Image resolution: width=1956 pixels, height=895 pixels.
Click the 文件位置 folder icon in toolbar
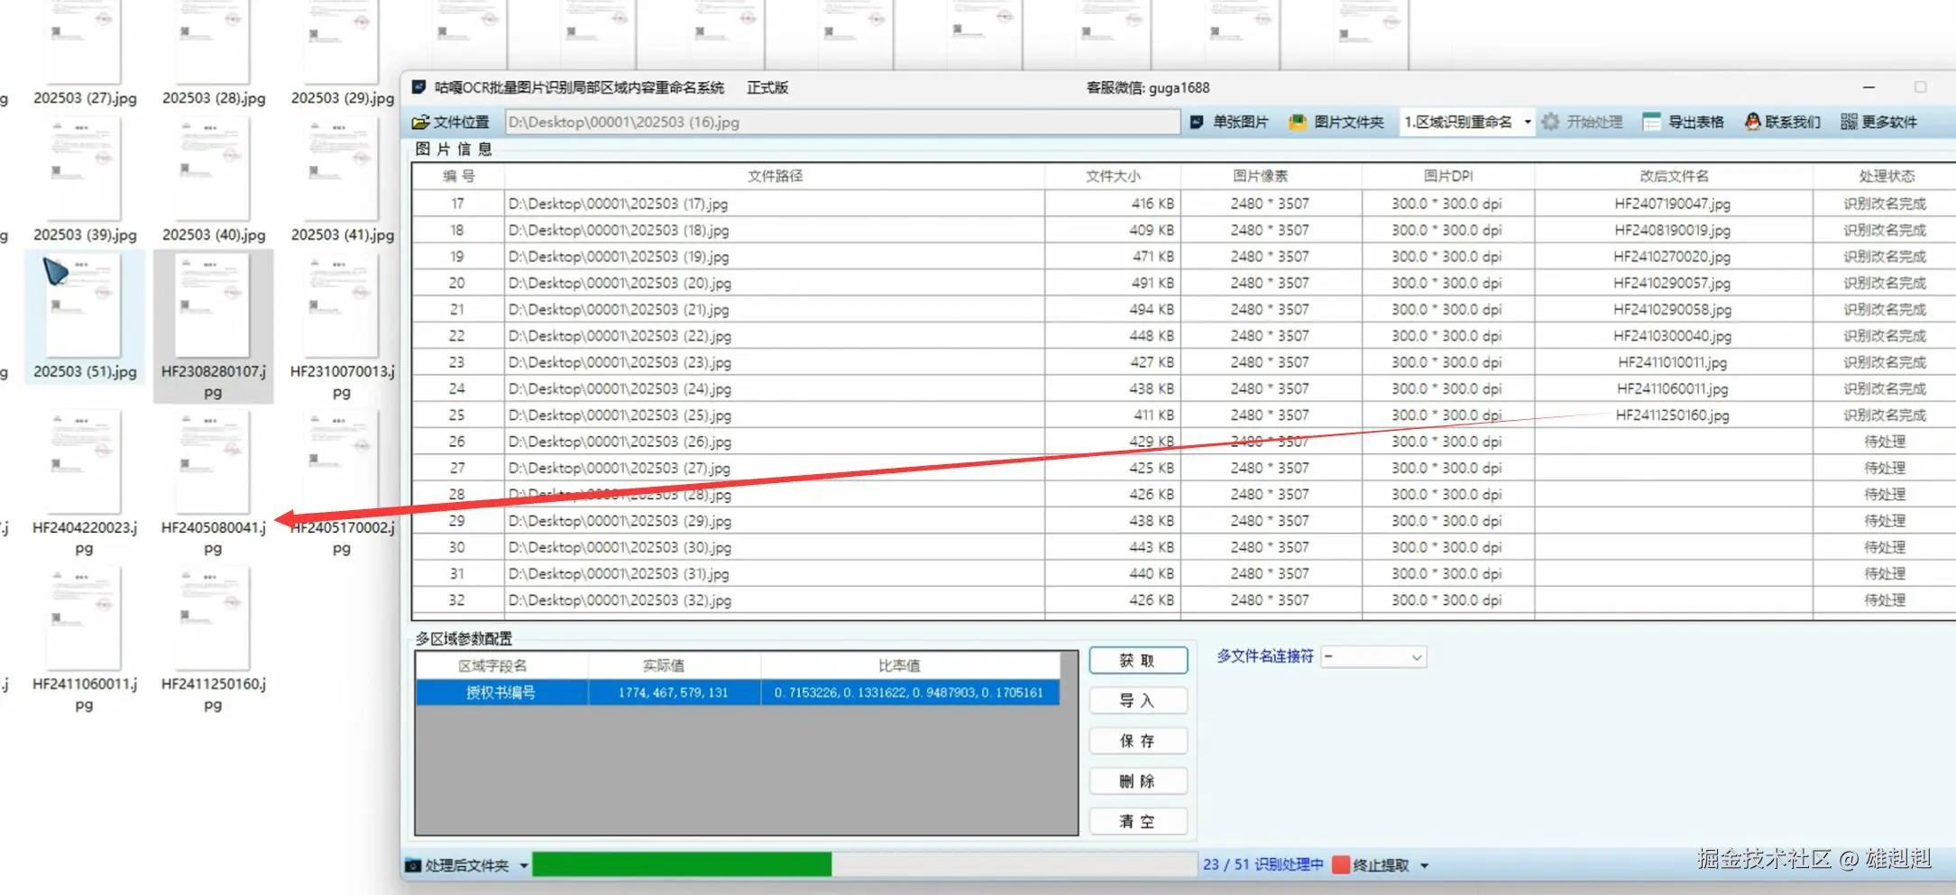tap(420, 122)
